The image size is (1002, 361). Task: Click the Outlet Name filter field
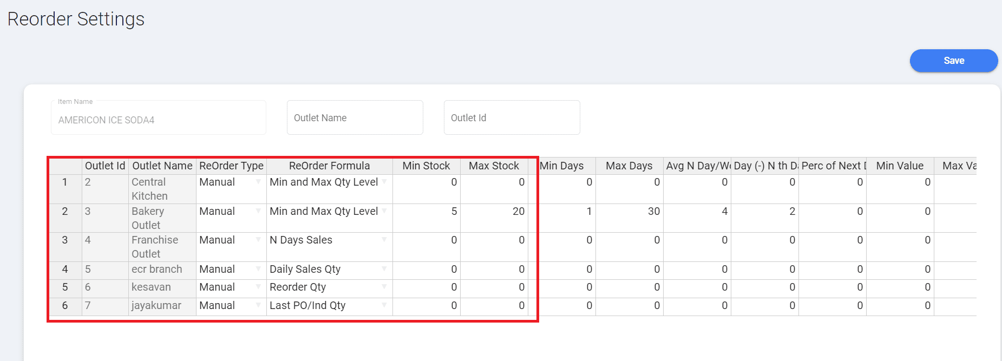pyautogui.click(x=355, y=117)
